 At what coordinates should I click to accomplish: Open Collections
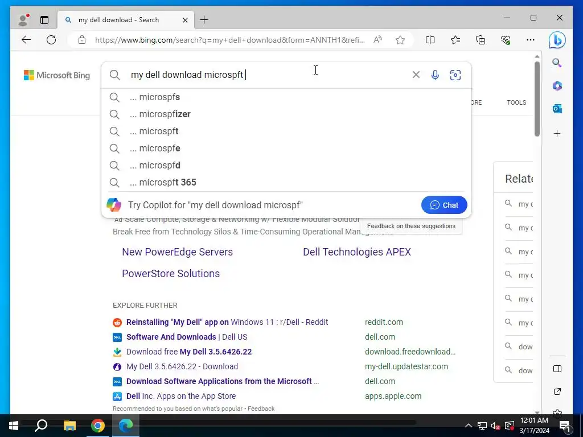(481, 40)
